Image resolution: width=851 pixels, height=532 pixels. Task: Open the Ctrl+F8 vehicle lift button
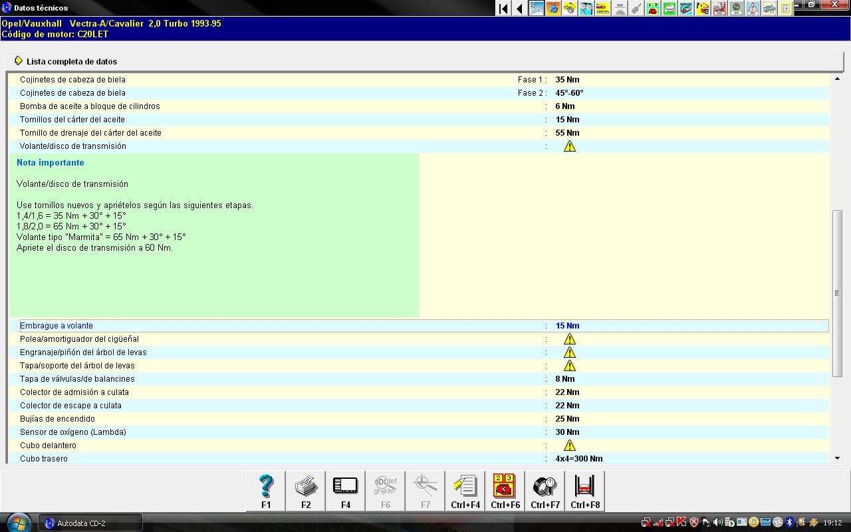pyautogui.click(x=584, y=491)
